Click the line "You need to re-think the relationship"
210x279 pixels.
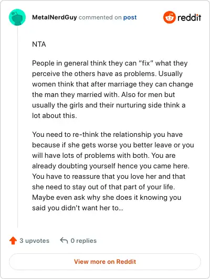point(108,134)
